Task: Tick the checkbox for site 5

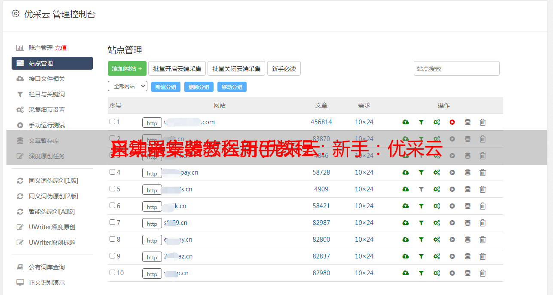Action: (112, 189)
